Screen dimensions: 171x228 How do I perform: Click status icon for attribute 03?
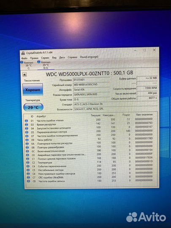pyautogui.click(x=27, y=125)
